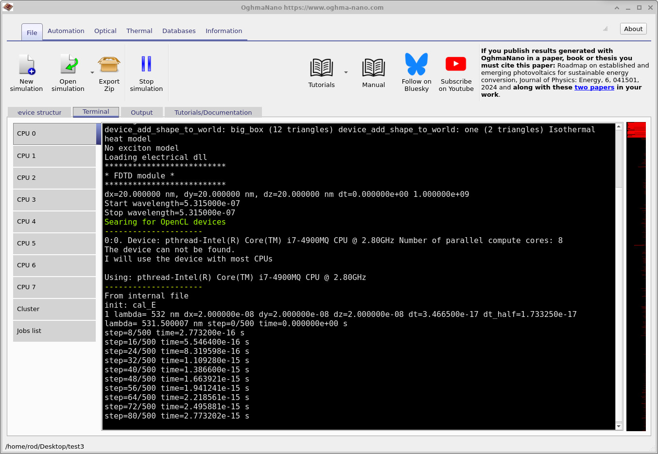This screenshot has width=658, height=454.
Task: Open the Optical ribbon tab
Action: pos(105,31)
